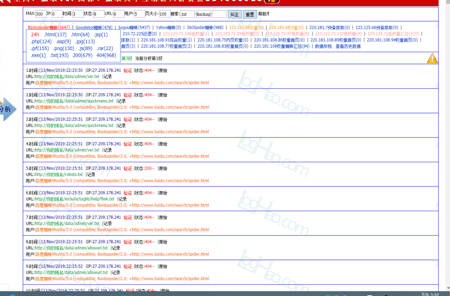Open 220.181.7预备抓取(0) link
This screenshot has width=450, height=296.
[329, 28]
